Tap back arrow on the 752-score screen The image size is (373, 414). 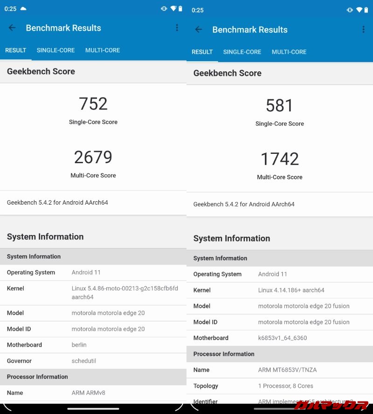point(12,28)
